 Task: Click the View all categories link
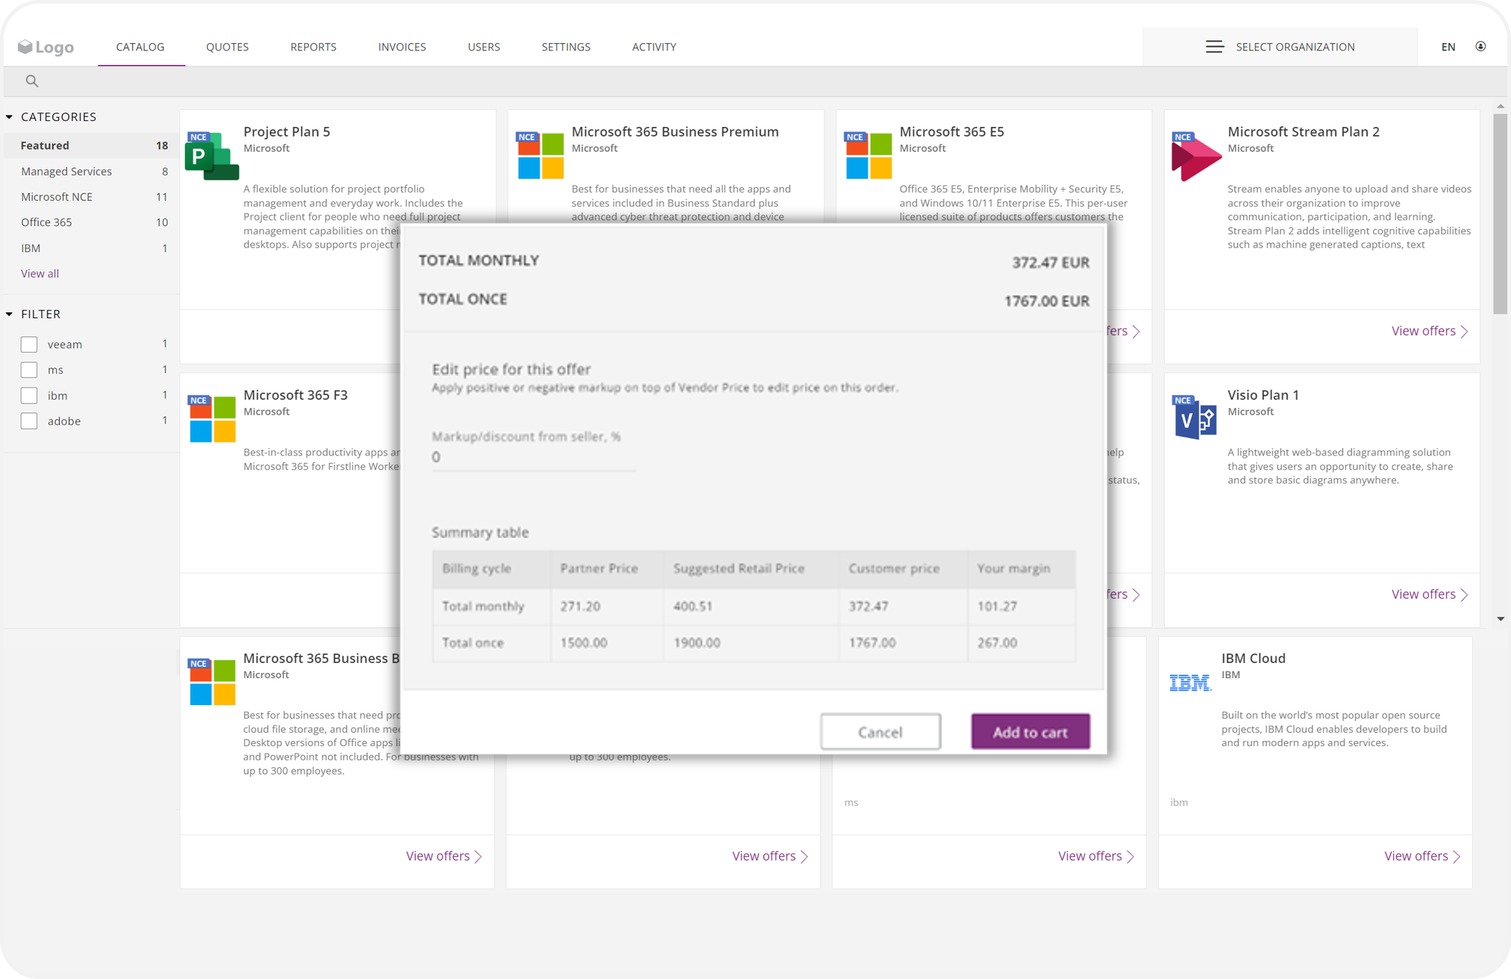[x=40, y=273]
